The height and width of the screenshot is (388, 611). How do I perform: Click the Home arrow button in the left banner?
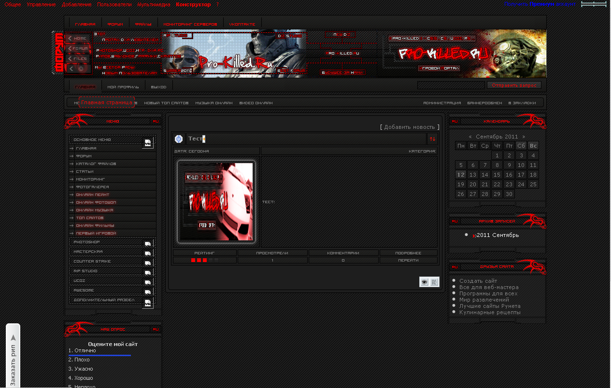[x=78, y=38]
